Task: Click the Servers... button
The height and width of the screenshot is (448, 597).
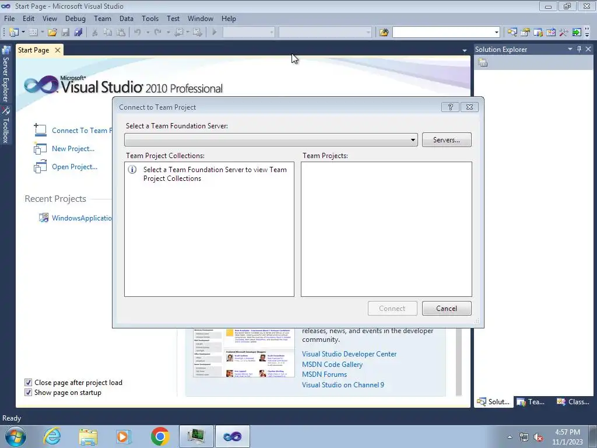Action: coord(446,140)
